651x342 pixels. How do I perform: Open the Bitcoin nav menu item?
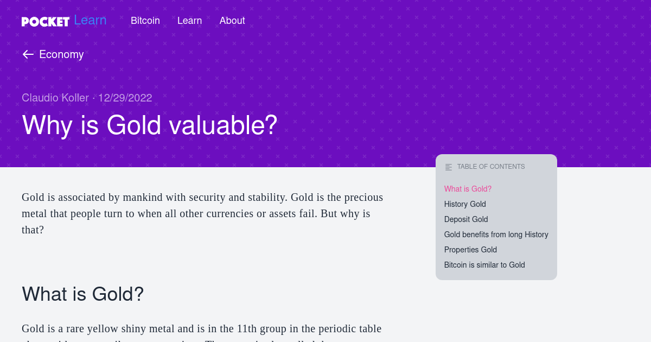pos(145,21)
